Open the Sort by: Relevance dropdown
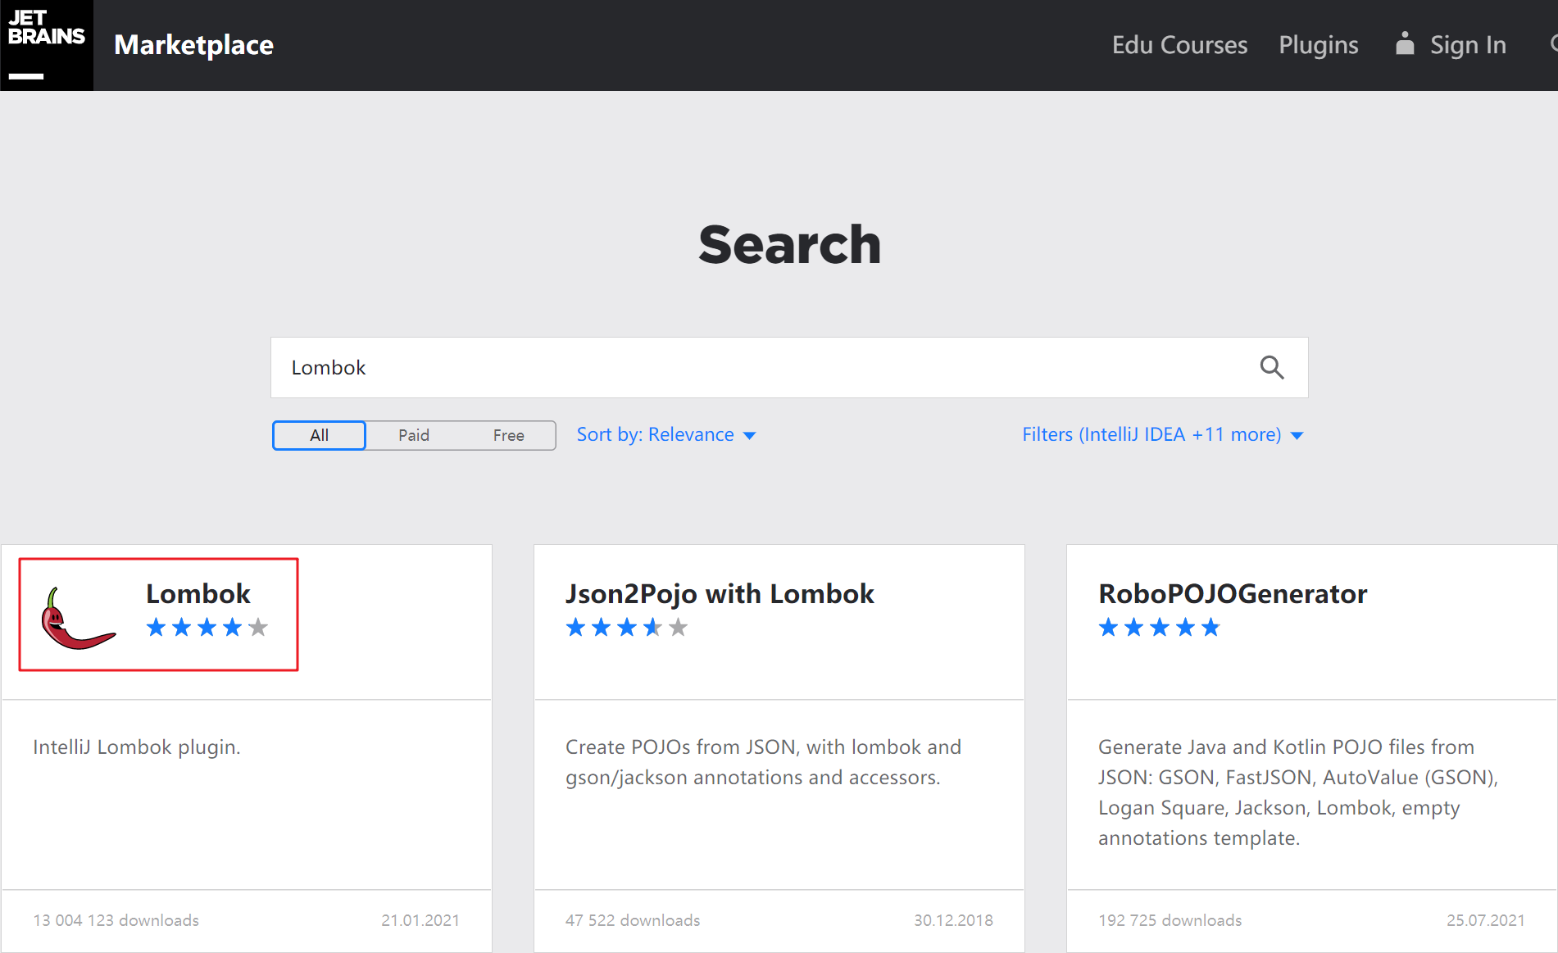 pyautogui.click(x=655, y=435)
